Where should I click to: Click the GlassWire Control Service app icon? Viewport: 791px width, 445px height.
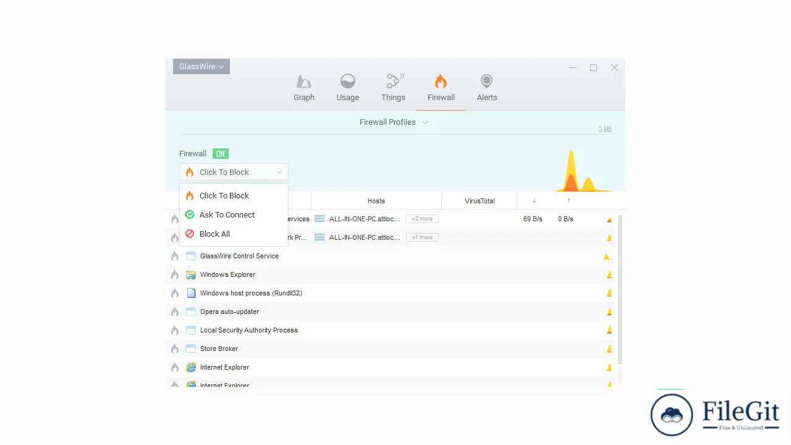click(191, 256)
